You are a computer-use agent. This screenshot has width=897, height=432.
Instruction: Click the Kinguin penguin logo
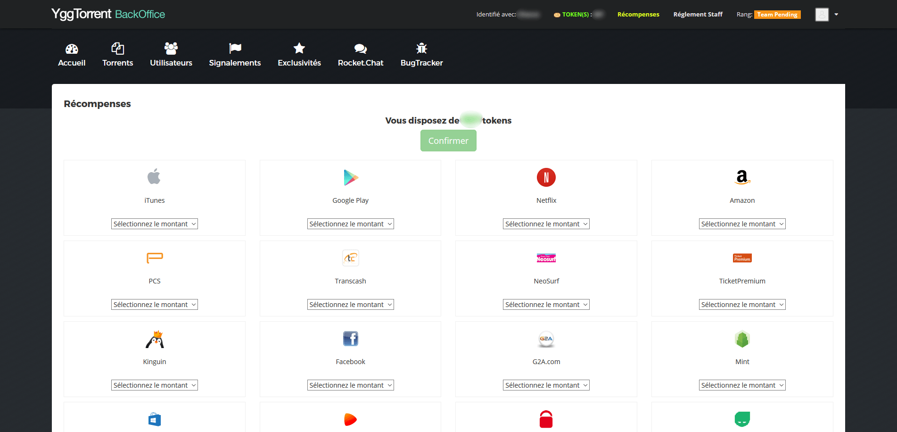point(155,339)
